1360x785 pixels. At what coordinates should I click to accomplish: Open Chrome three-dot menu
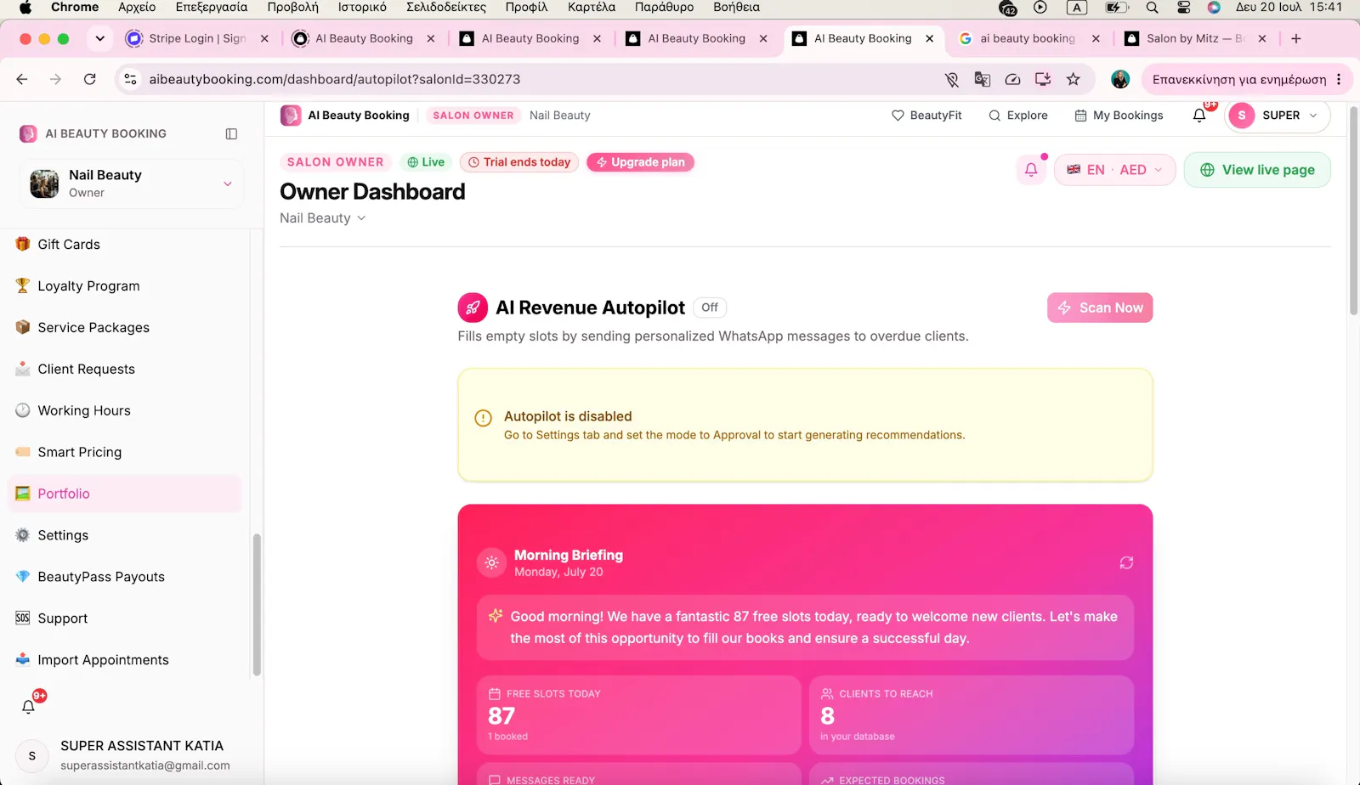click(x=1339, y=79)
